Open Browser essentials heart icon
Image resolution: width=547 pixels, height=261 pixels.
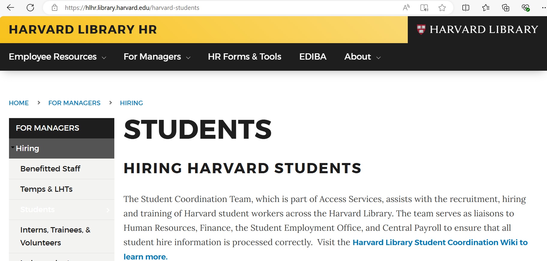(x=525, y=7)
